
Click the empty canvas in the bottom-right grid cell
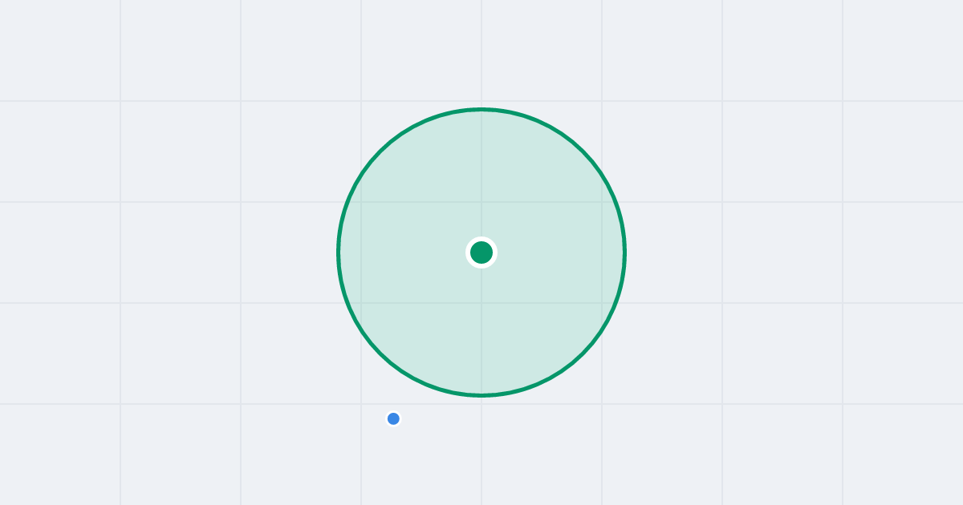(x=903, y=454)
